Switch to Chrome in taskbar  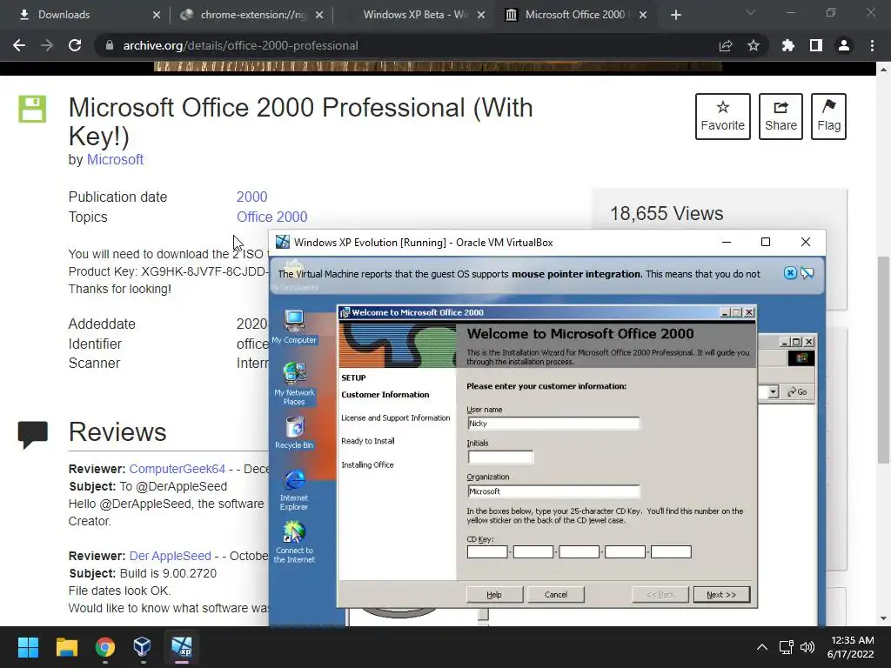(x=105, y=647)
